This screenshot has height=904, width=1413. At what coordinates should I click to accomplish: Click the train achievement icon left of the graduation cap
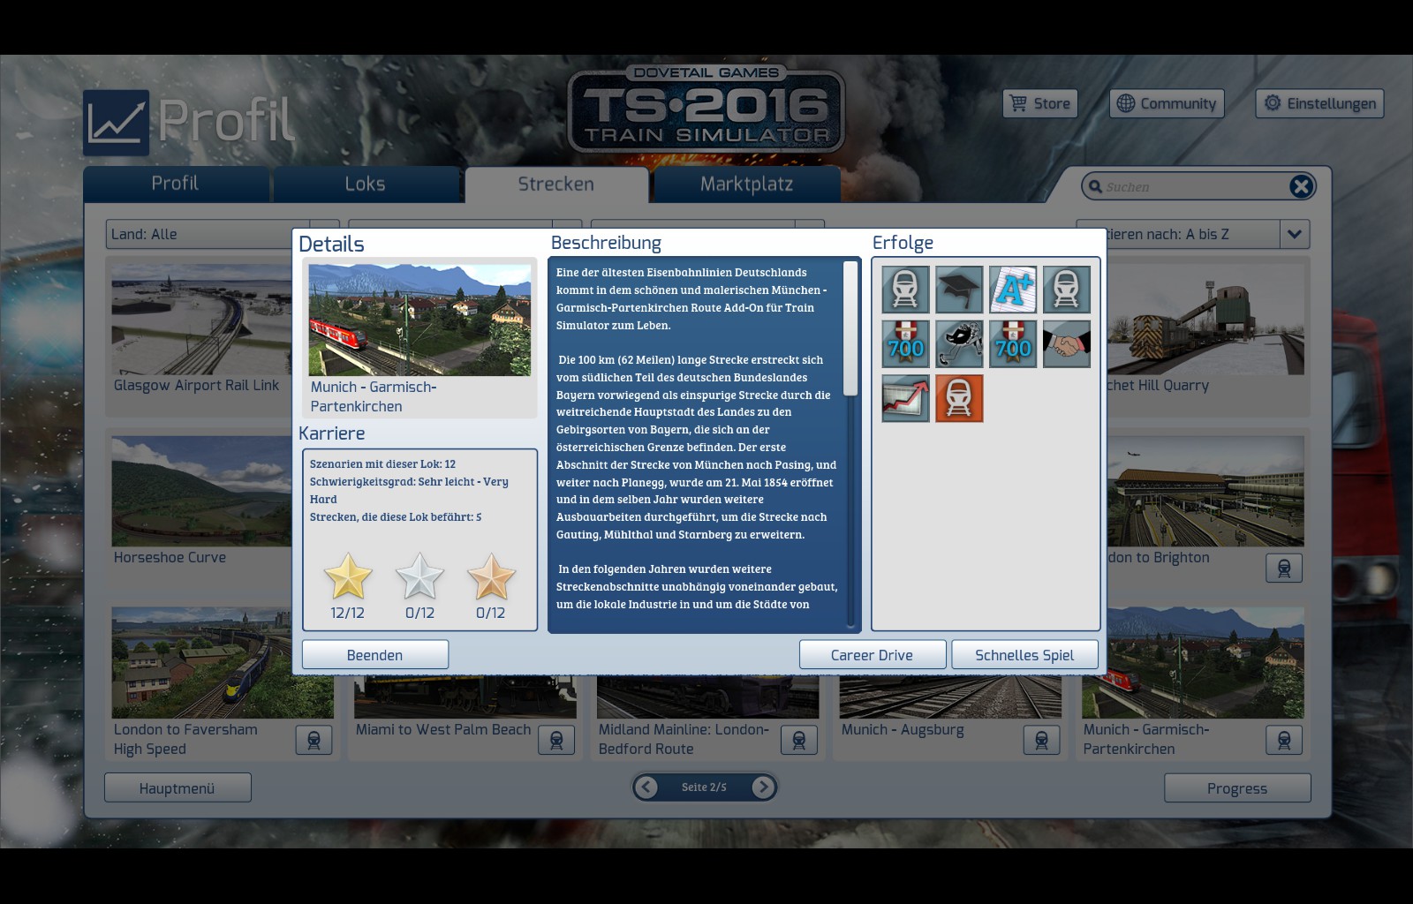click(905, 290)
